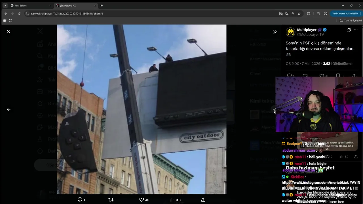Open the tab search dropdown arrow
This screenshot has height=204, width=363.
pos(5,5)
